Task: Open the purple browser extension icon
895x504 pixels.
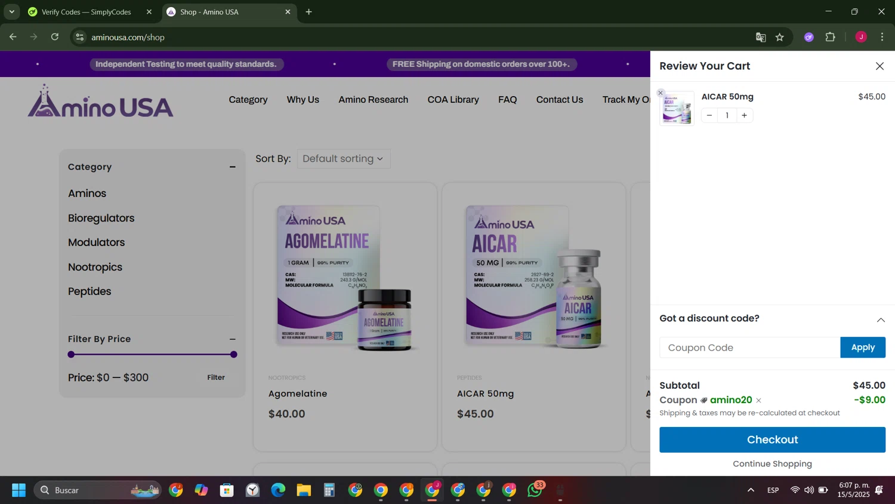Action: [809, 37]
